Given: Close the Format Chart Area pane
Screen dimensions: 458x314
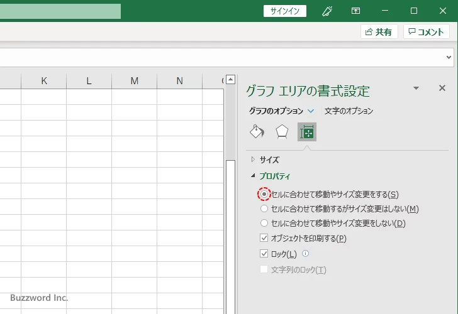Looking at the screenshot, I should tap(442, 88).
